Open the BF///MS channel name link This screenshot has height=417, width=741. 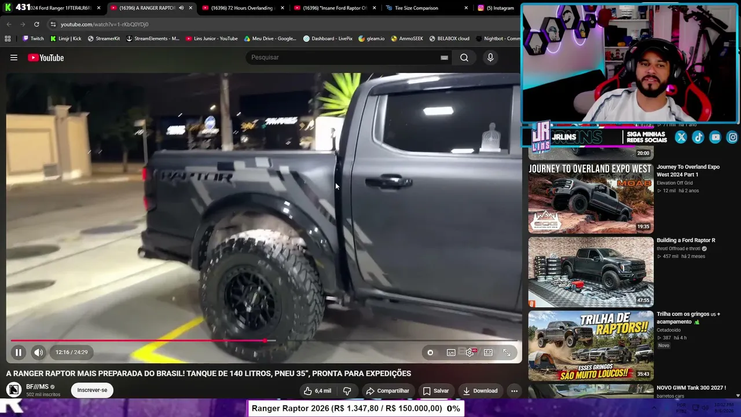click(37, 387)
